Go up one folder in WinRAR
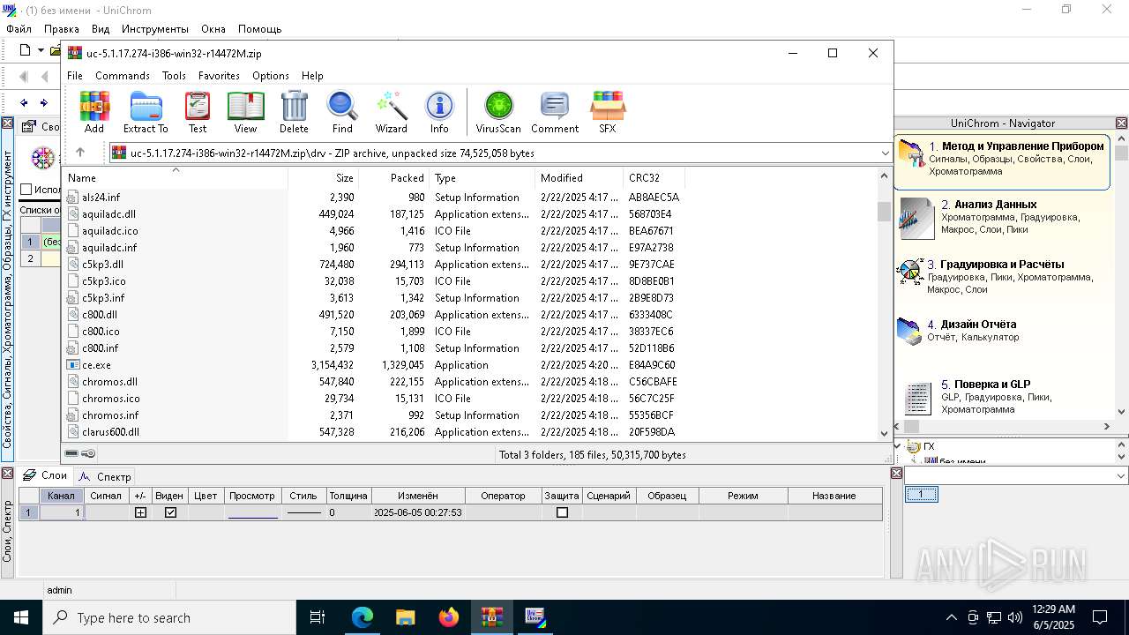 (80, 153)
